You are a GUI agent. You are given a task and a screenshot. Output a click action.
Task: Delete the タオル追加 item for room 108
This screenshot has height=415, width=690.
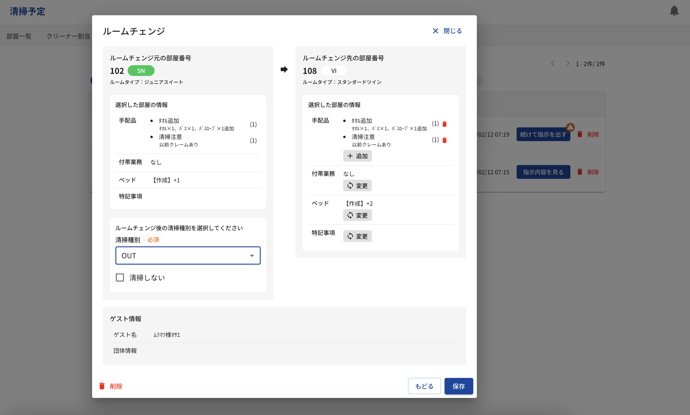click(445, 124)
